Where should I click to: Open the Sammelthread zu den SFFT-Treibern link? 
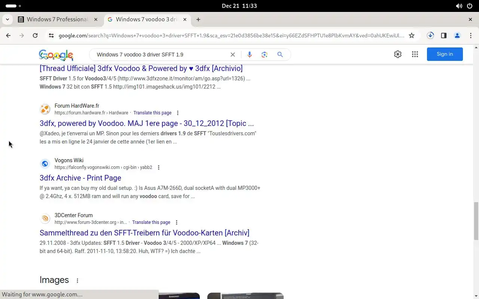tap(144, 233)
